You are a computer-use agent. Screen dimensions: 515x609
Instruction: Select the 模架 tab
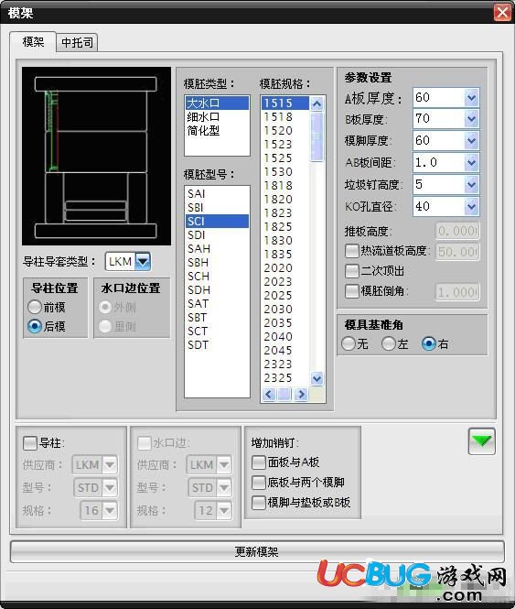click(x=33, y=41)
